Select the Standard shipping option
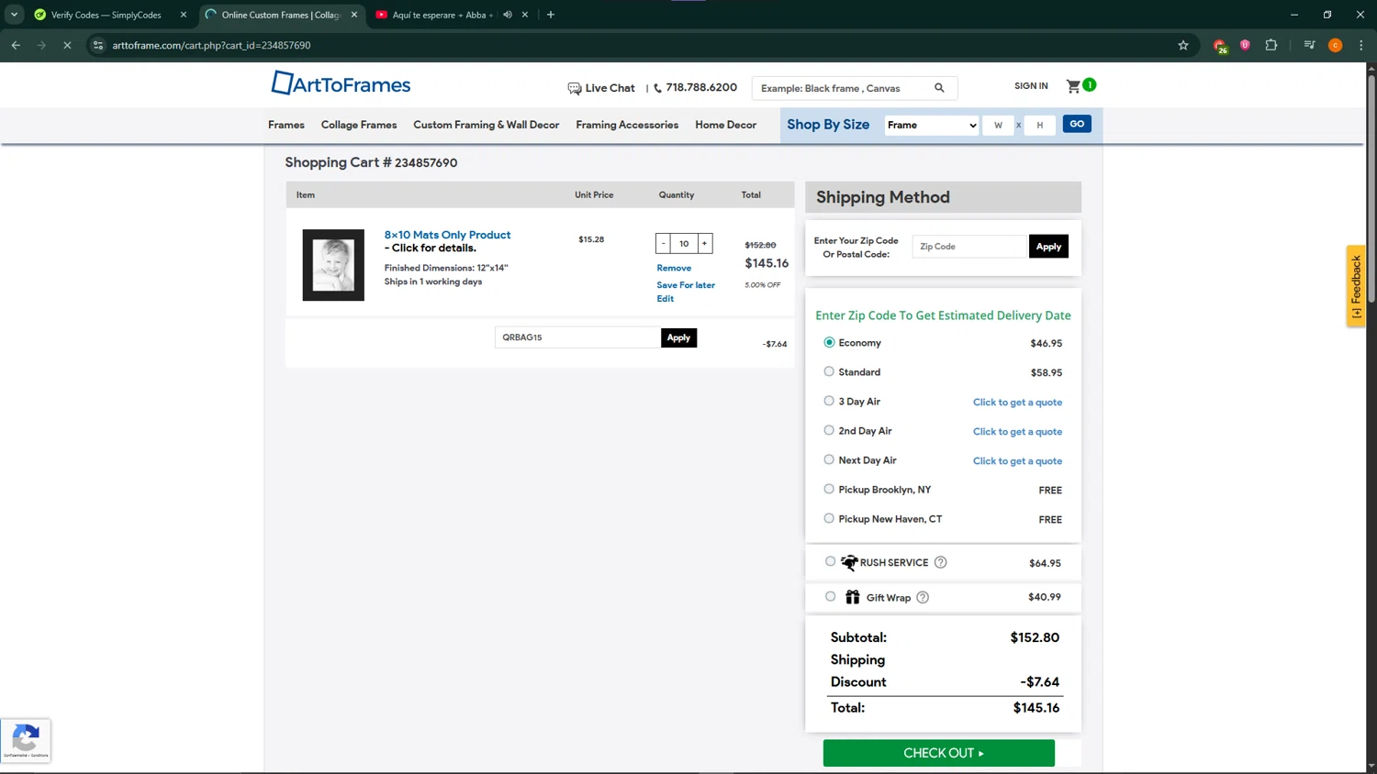Viewport: 1377px width, 774px height. coord(829,371)
